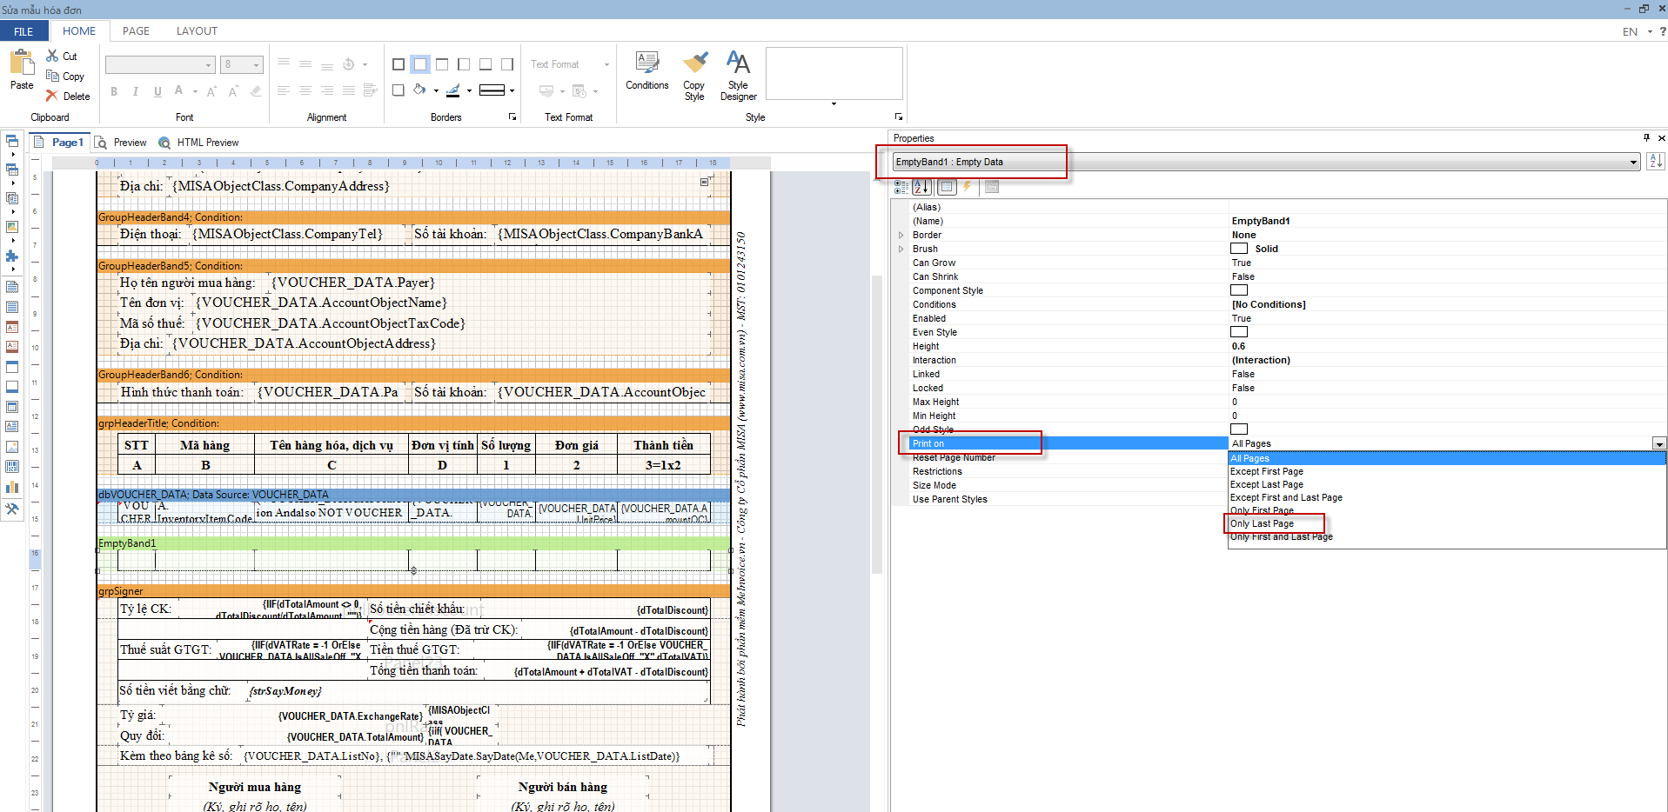1668x812 pixels.
Task: Switch to the PAGE ribbon tab
Action: [136, 30]
